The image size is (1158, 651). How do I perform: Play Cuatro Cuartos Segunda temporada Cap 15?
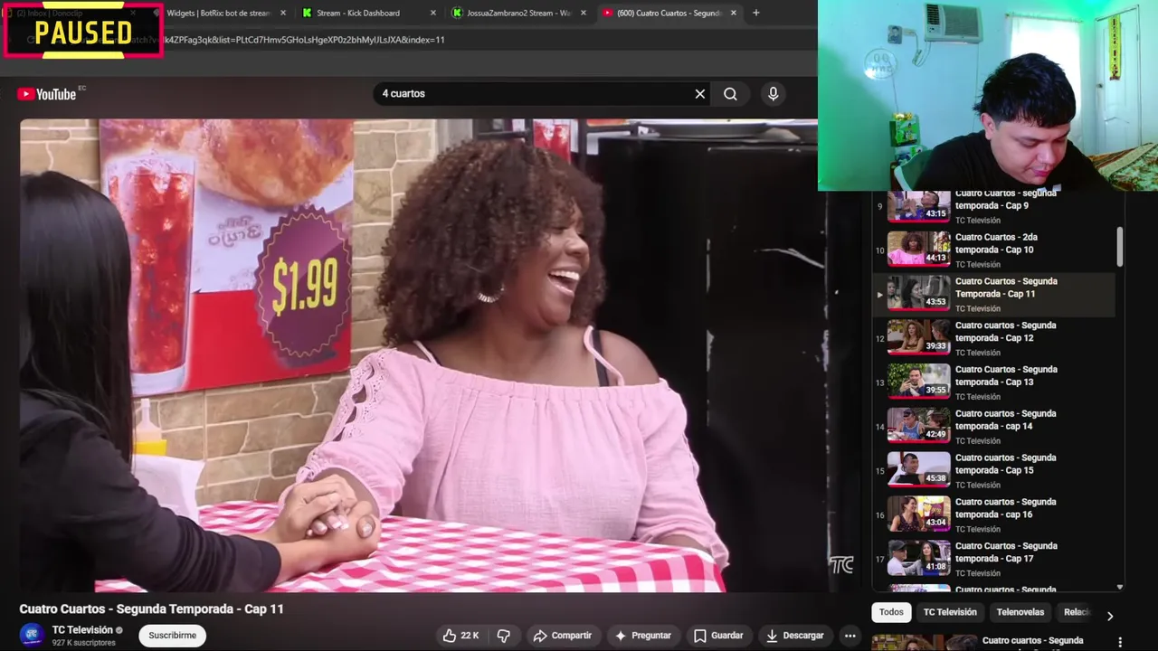pos(995,472)
